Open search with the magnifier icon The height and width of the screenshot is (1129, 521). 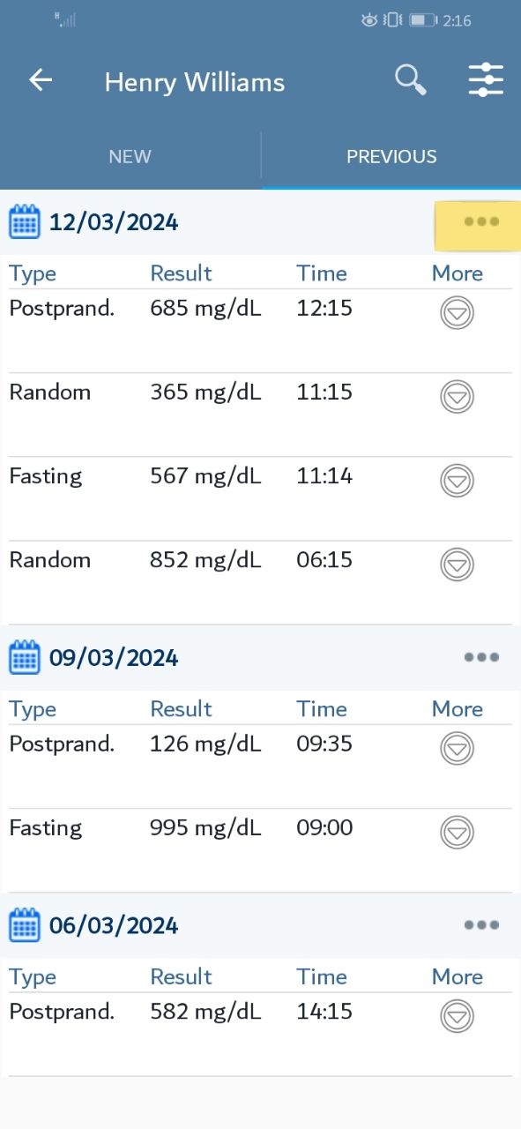(x=410, y=80)
